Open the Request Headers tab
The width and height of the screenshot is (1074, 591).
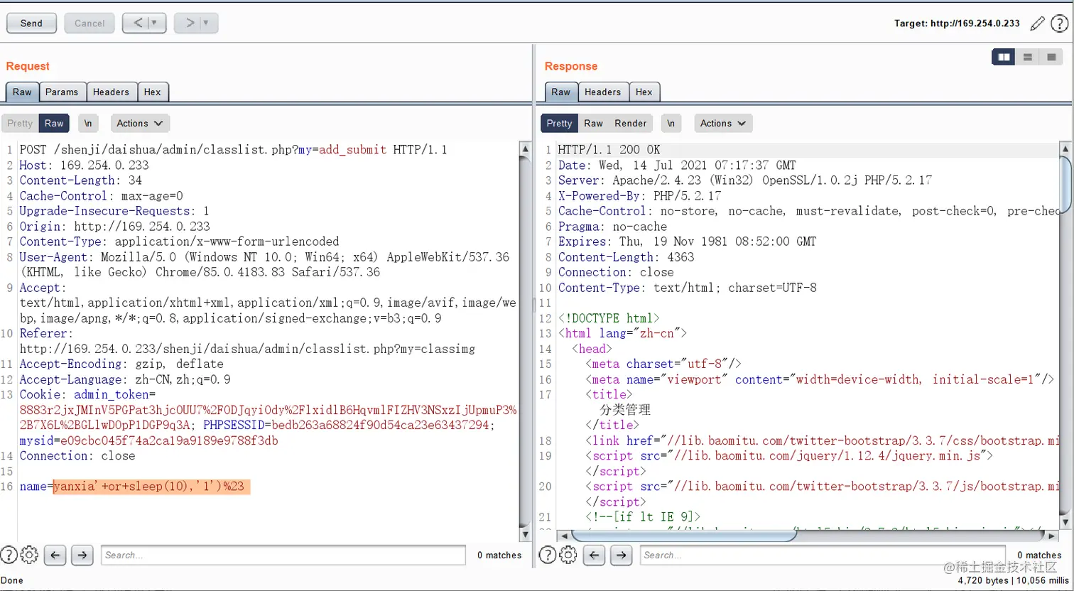[111, 92]
